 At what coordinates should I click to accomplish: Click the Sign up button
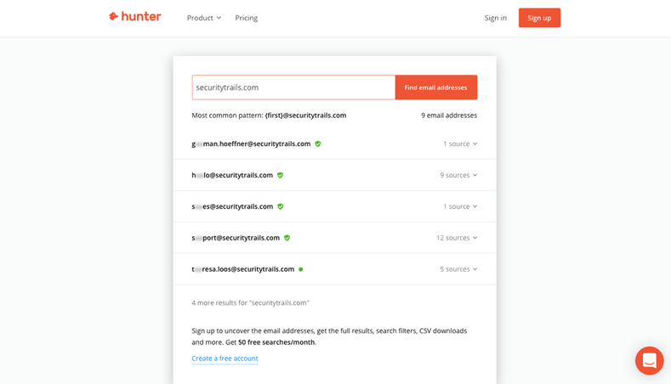(x=539, y=18)
